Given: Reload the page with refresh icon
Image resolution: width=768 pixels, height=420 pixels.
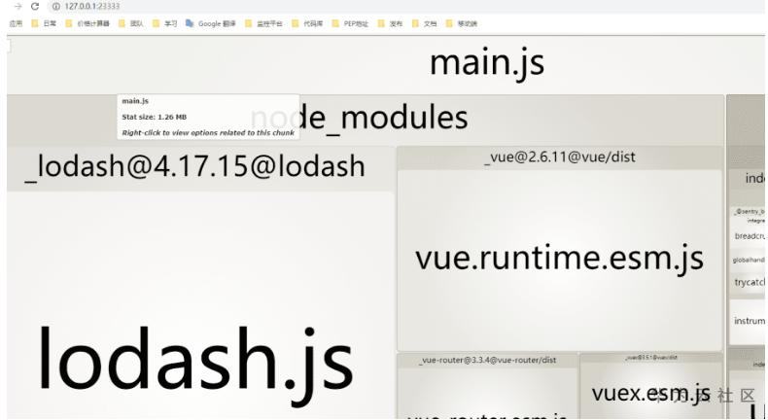Looking at the screenshot, I should pyautogui.click(x=35, y=7).
